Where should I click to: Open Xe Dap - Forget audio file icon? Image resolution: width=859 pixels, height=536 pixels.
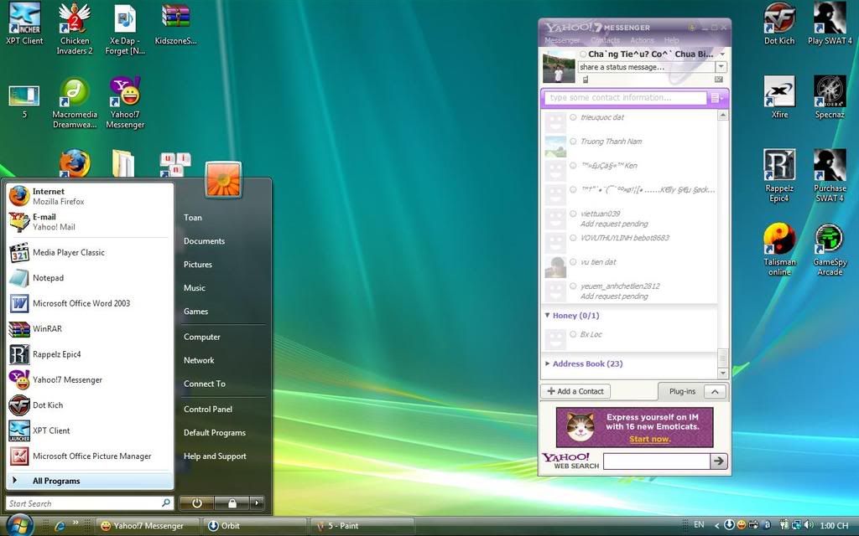pyautogui.click(x=125, y=28)
